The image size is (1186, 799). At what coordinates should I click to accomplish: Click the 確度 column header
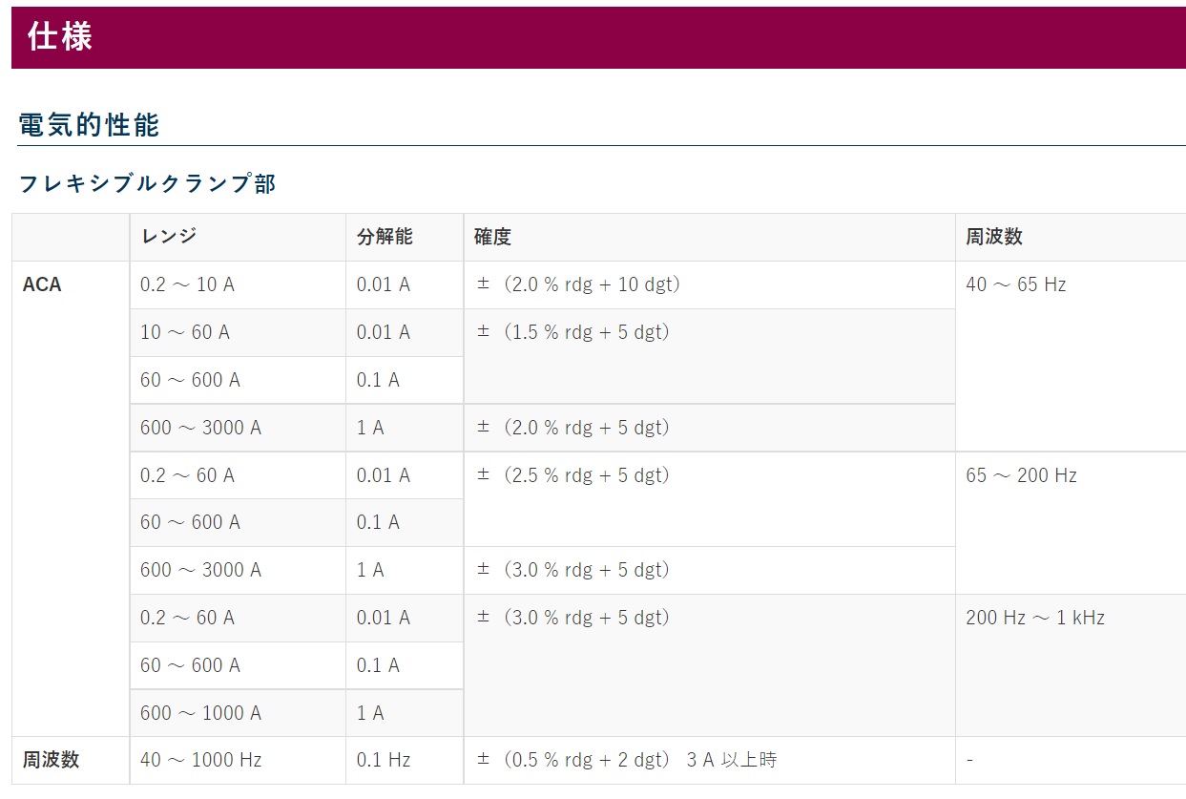(710, 237)
